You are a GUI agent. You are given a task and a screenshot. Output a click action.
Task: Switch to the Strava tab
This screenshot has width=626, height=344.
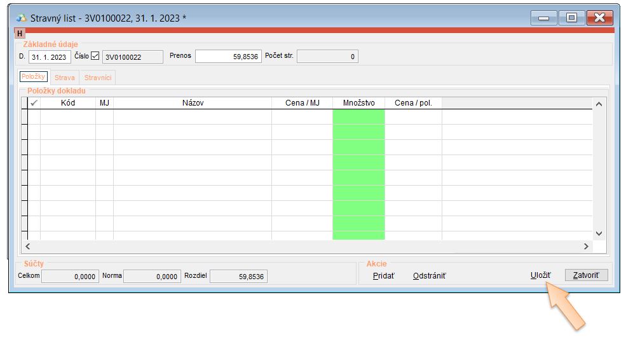point(65,78)
